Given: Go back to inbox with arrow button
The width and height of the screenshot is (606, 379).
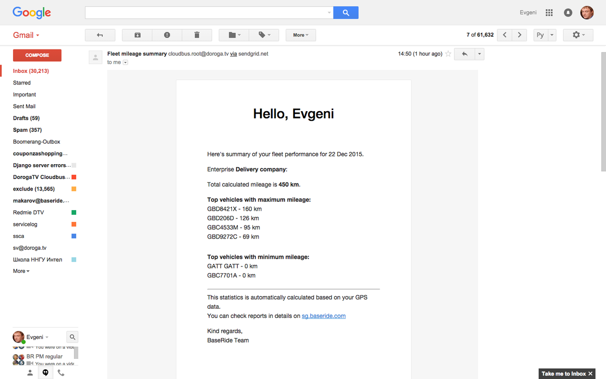Looking at the screenshot, I should 100,35.
